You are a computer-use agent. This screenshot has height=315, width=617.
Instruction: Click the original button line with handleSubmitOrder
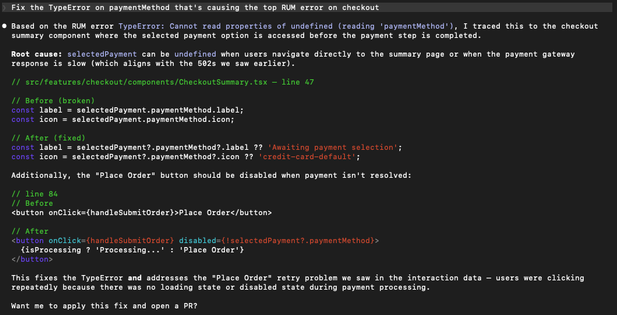(142, 212)
